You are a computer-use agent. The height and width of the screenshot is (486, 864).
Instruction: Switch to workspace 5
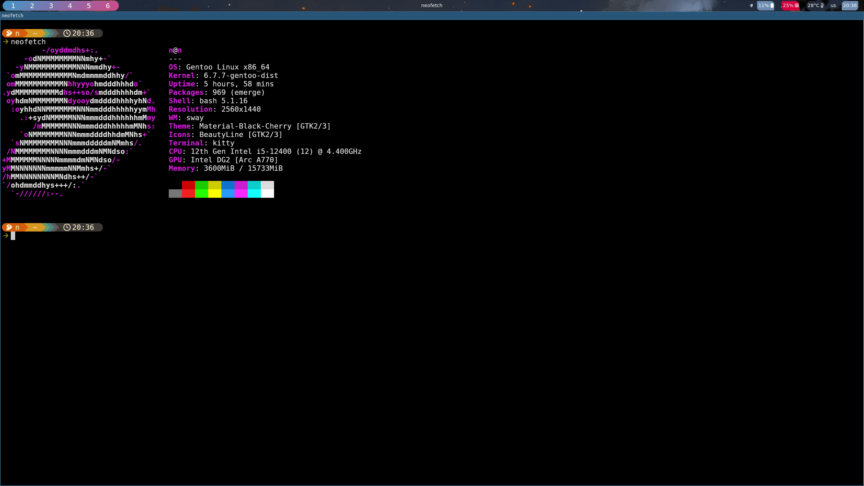(x=89, y=6)
